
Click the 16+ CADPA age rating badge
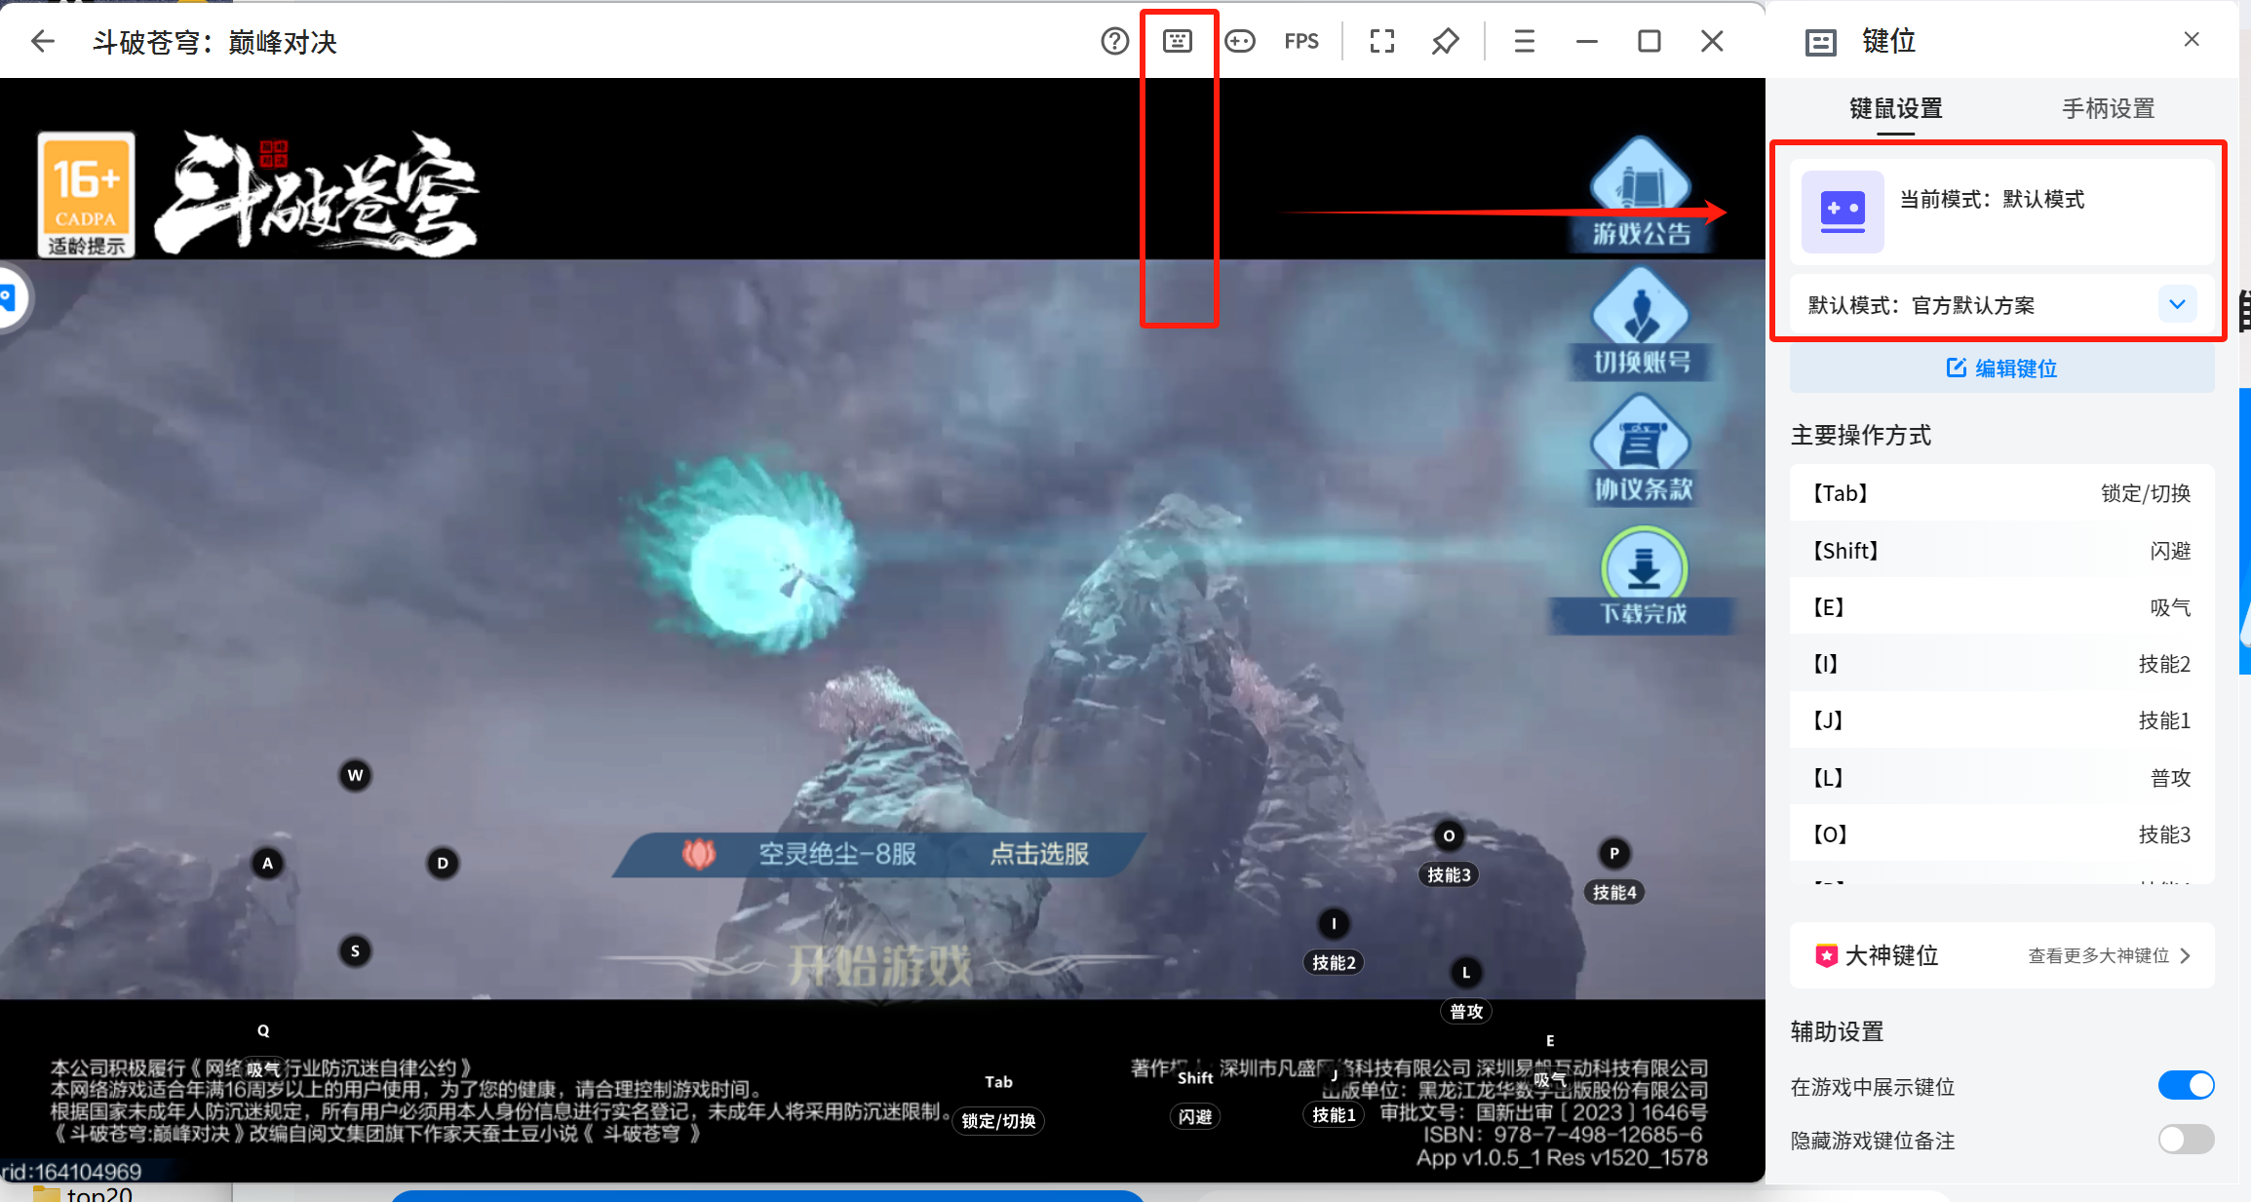[86, 195]
